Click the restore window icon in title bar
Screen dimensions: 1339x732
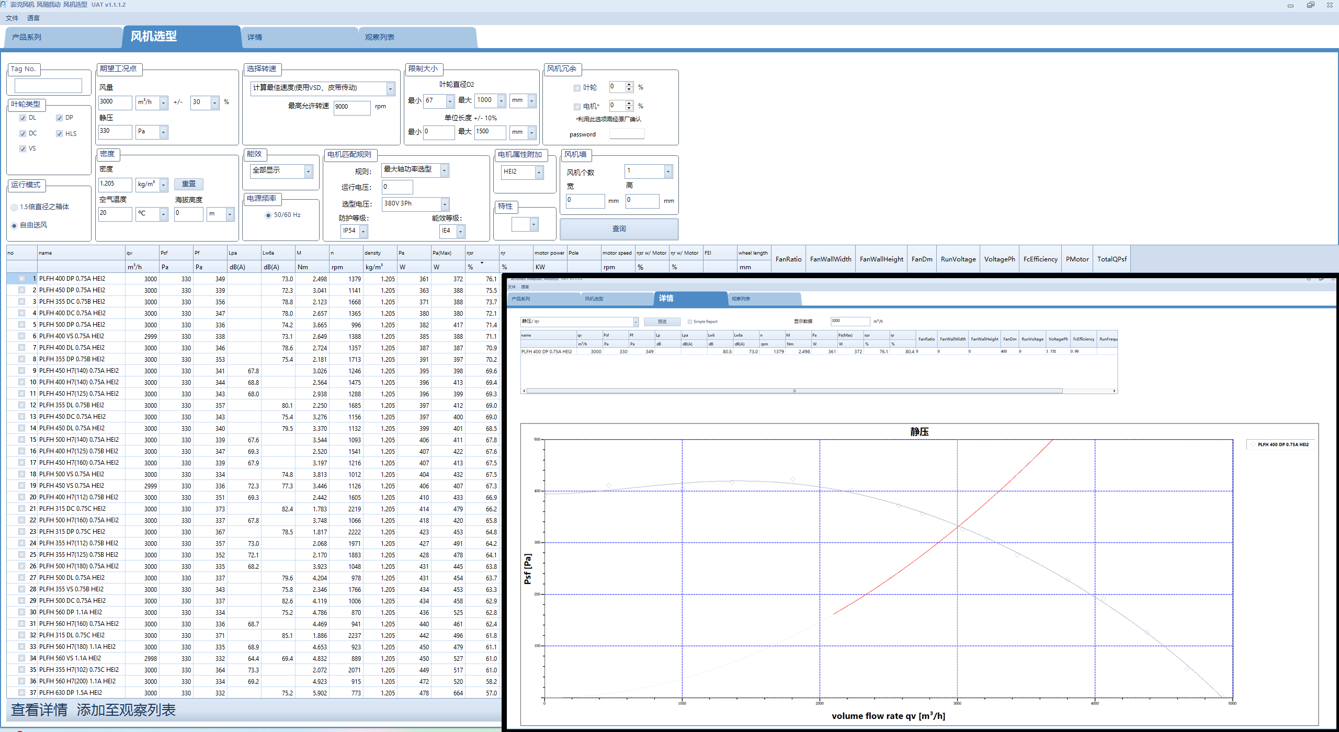[x=1310, y=5]
